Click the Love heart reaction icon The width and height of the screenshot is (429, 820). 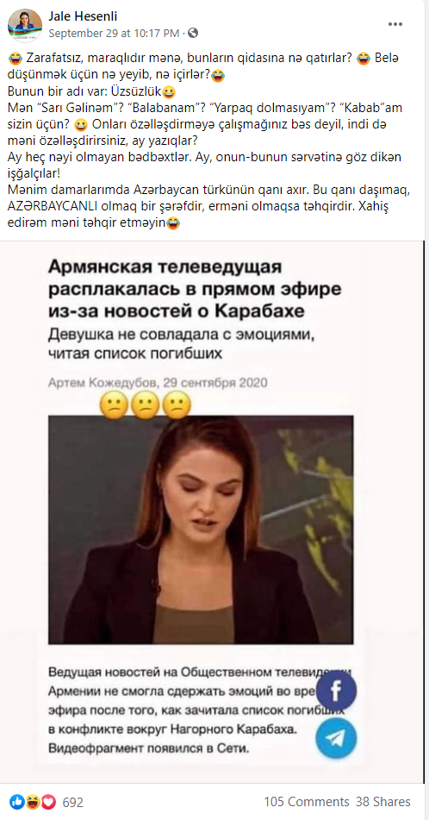tap(48, 802)
